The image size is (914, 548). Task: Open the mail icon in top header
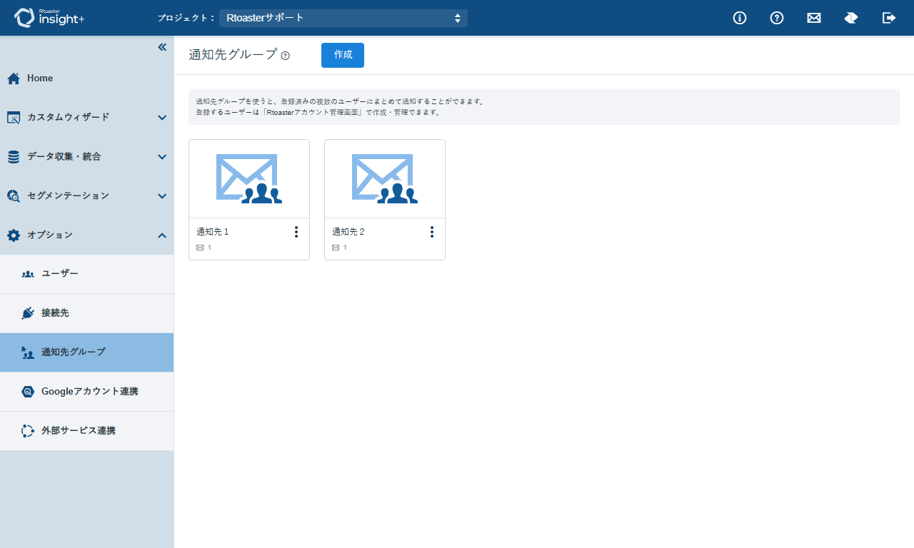[x=814, y=18]
